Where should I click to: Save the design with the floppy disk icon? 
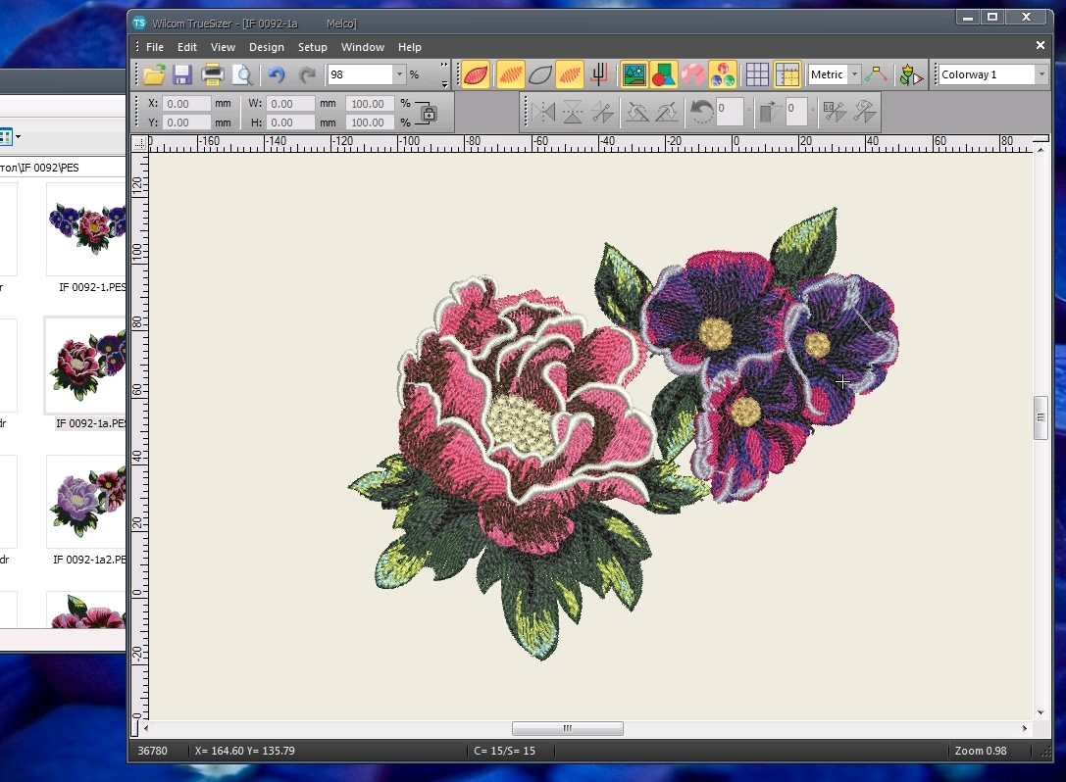182,74
